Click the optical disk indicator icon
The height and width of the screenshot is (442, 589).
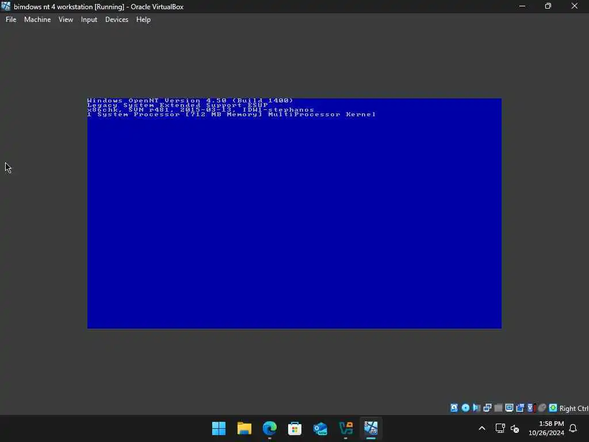(x=465, y=408)
